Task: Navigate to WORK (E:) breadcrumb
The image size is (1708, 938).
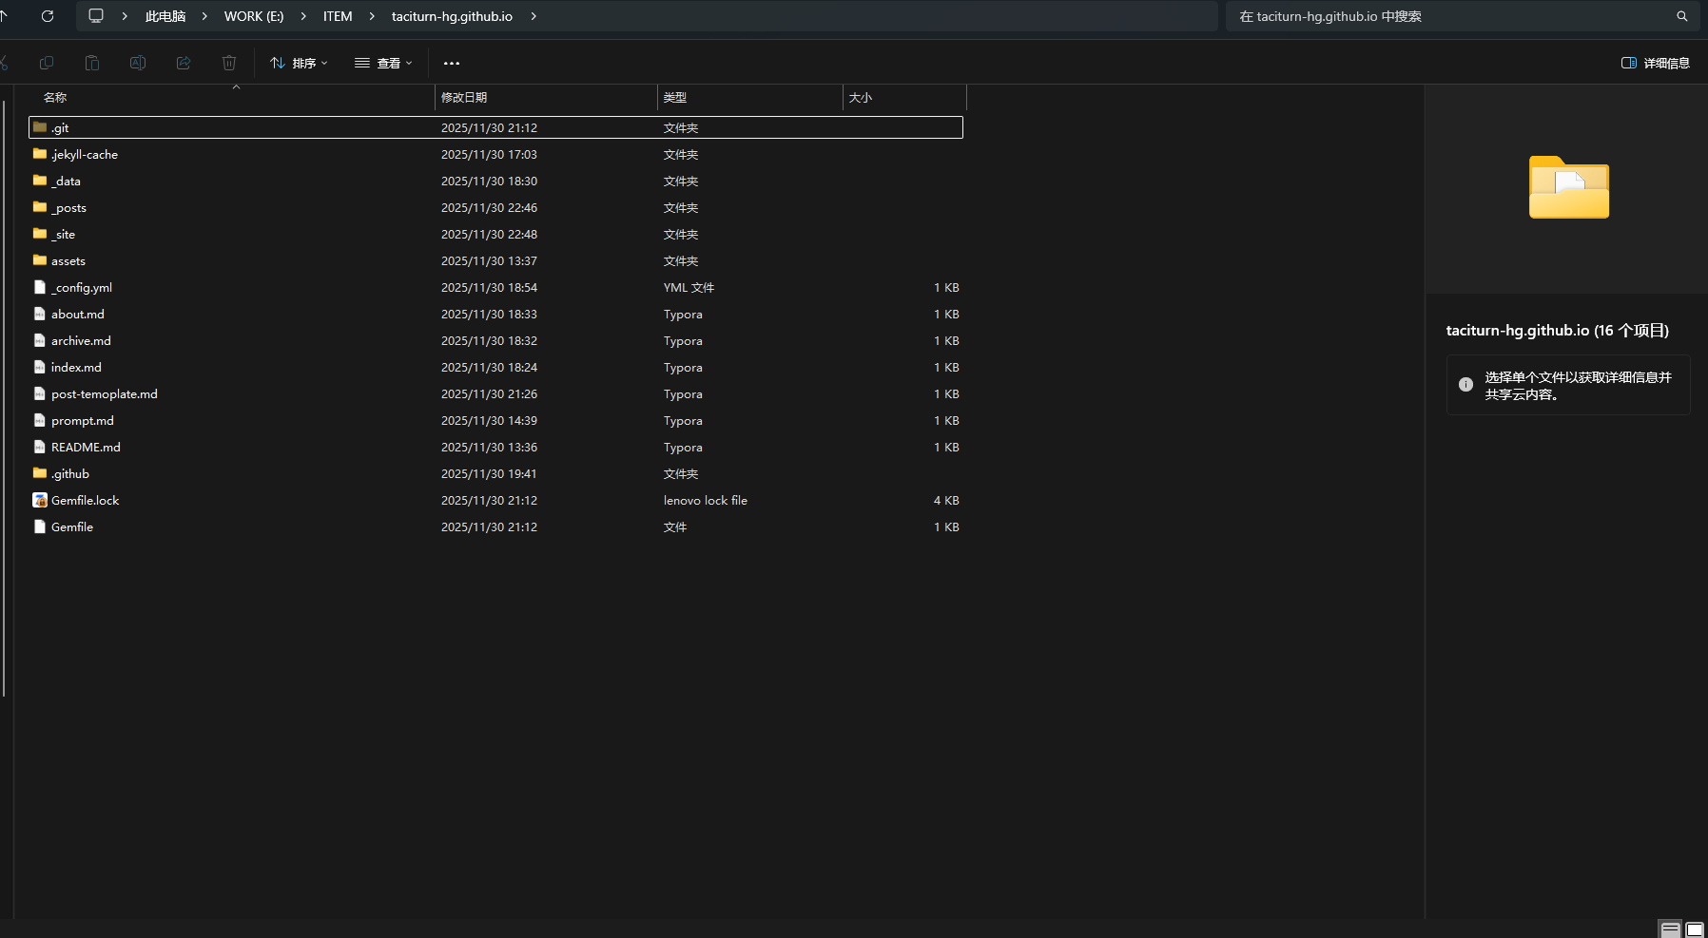Action: [x=254, y=16]
